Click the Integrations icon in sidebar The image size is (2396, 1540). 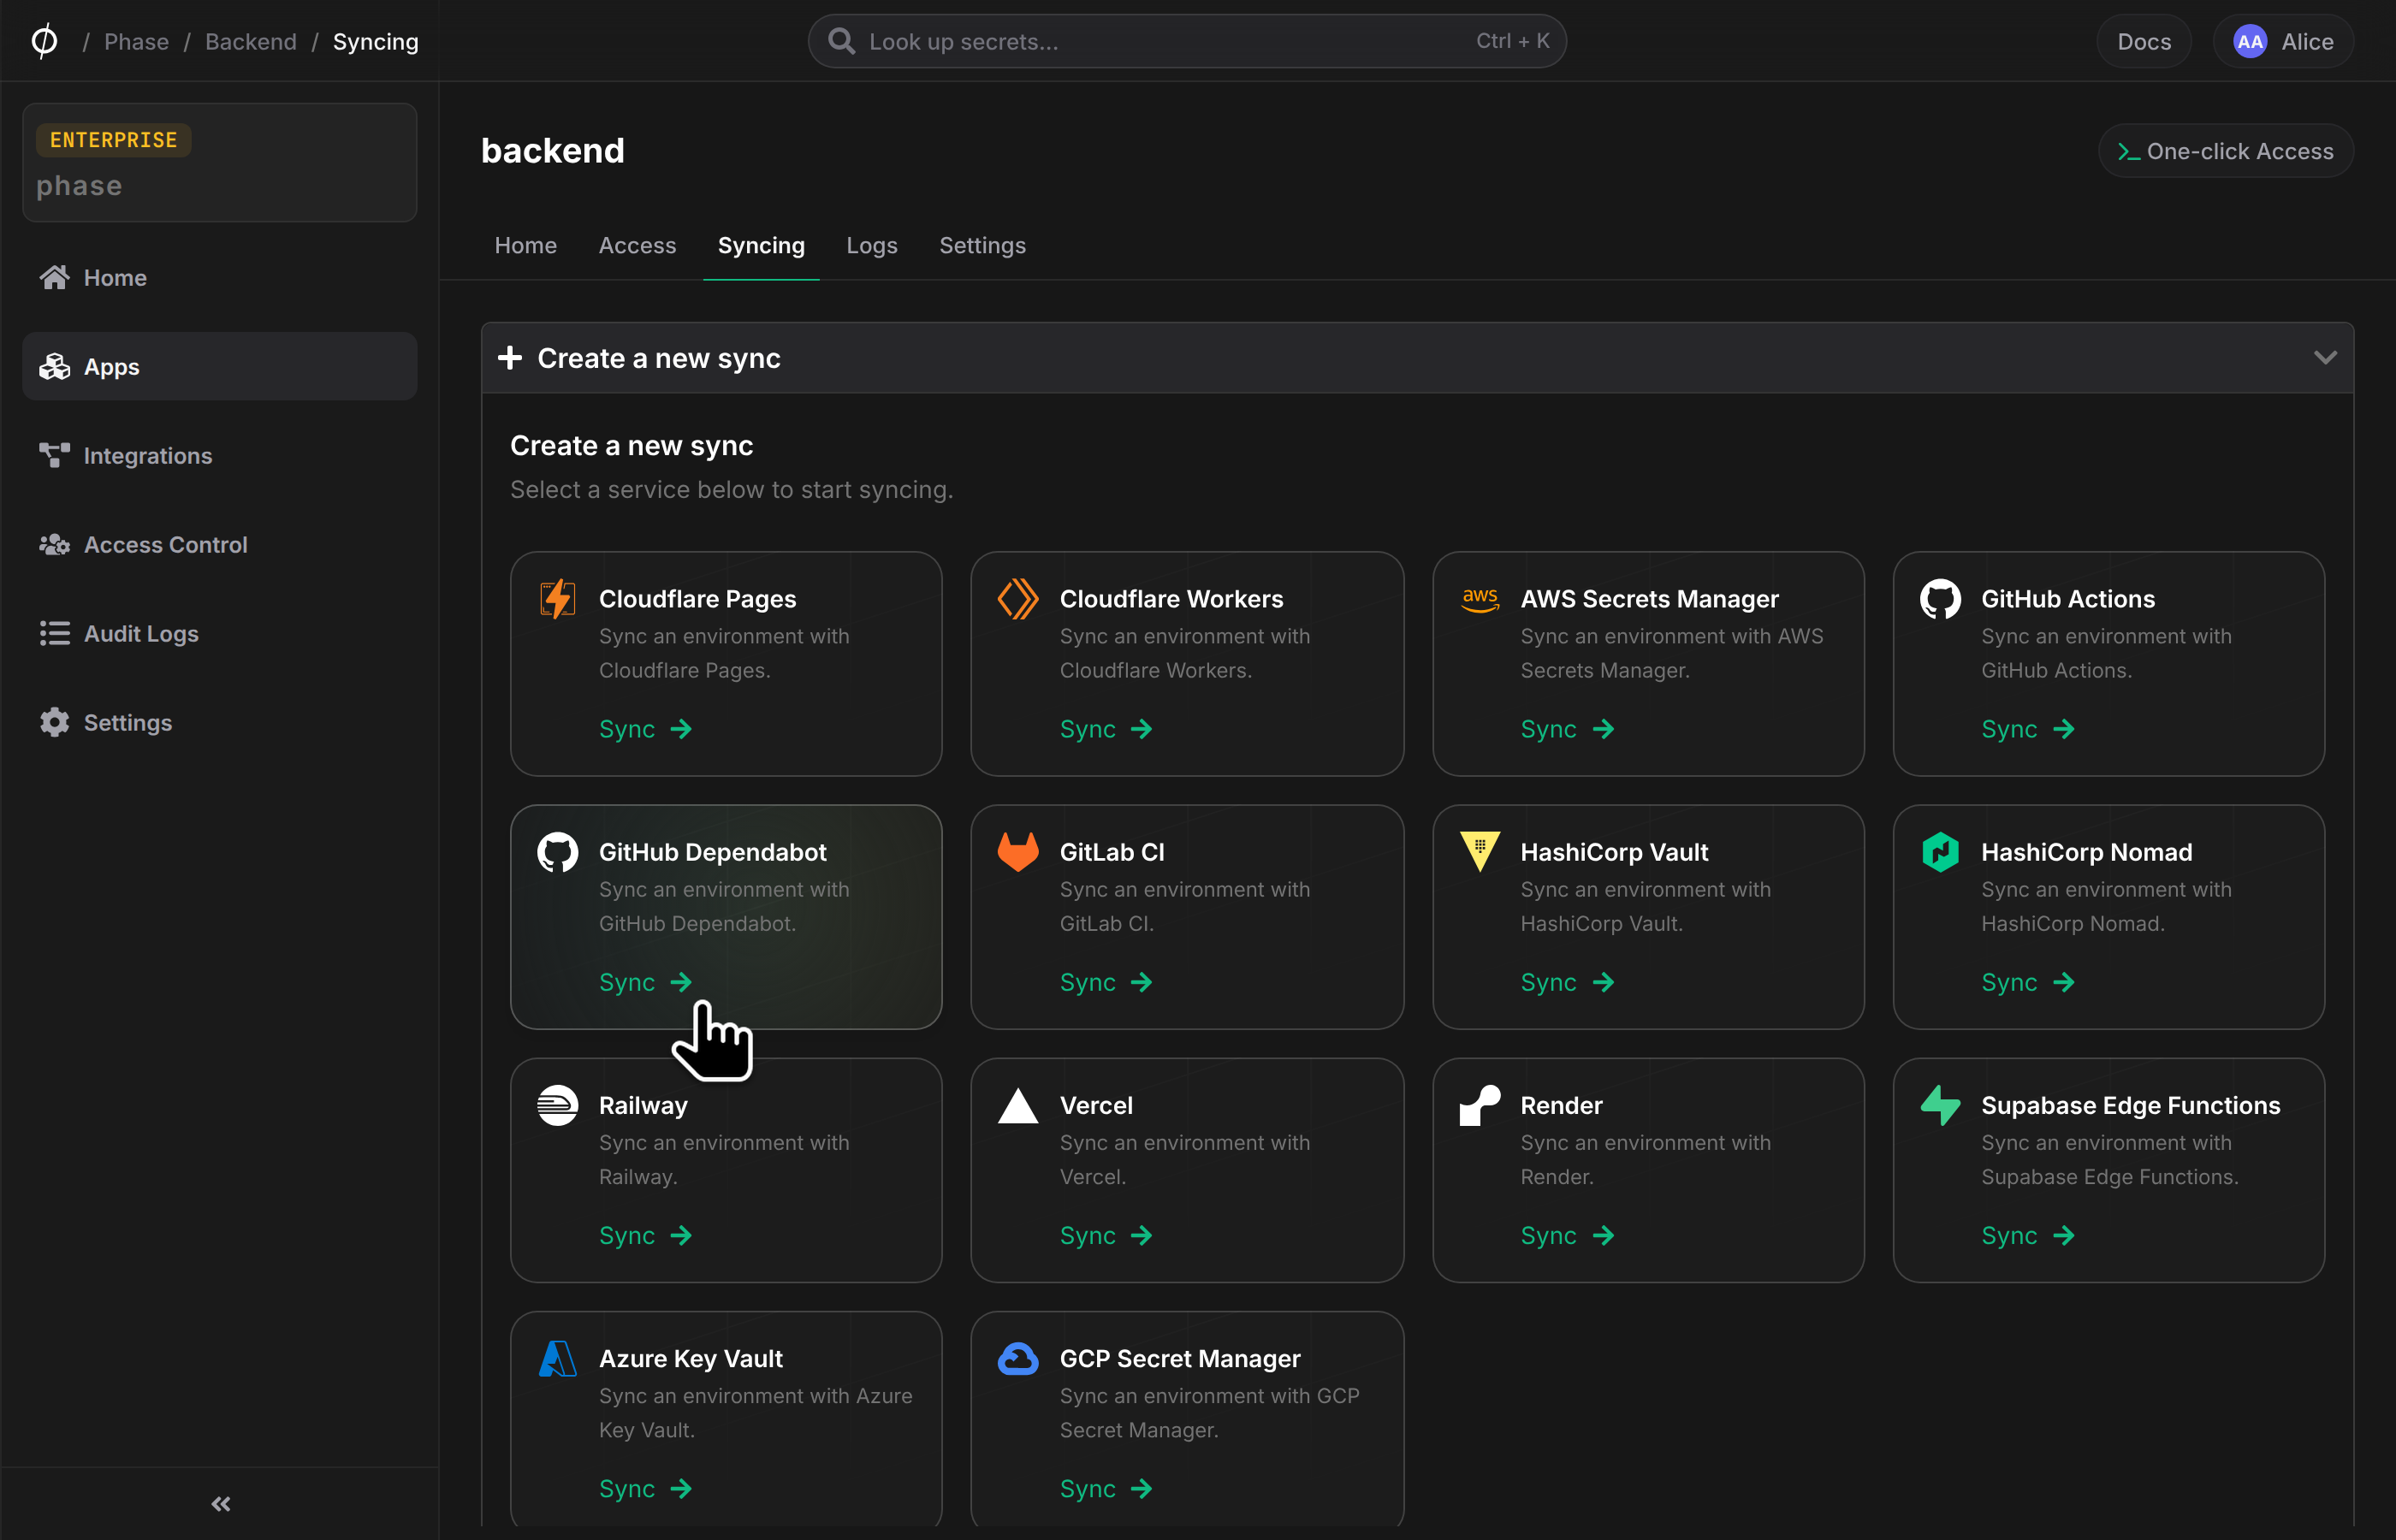pos(54,455)
